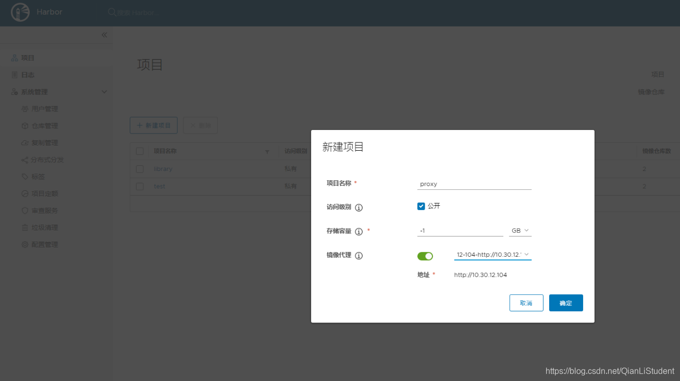Click info icon next to 访问级别
680x381 pixels.
(358, 207)
